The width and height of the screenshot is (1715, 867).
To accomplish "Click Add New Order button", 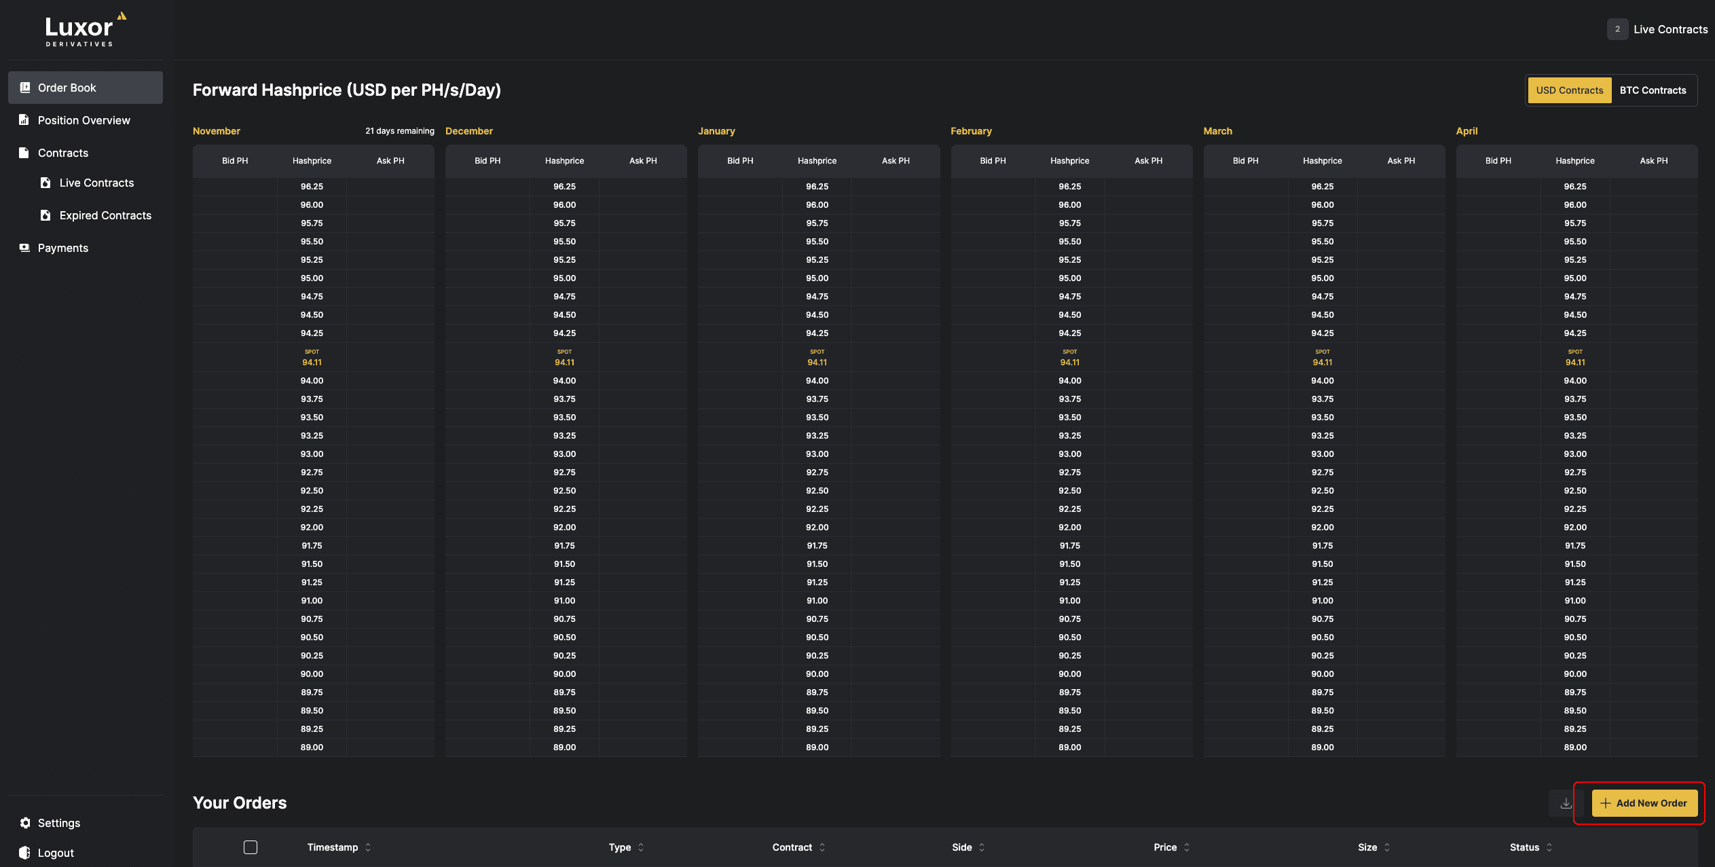I will 1642,803.
